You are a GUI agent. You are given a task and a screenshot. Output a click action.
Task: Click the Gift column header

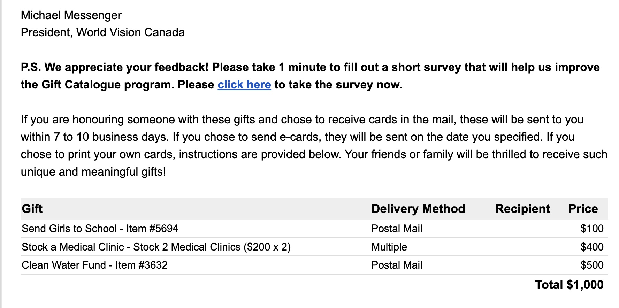[32, 209]
